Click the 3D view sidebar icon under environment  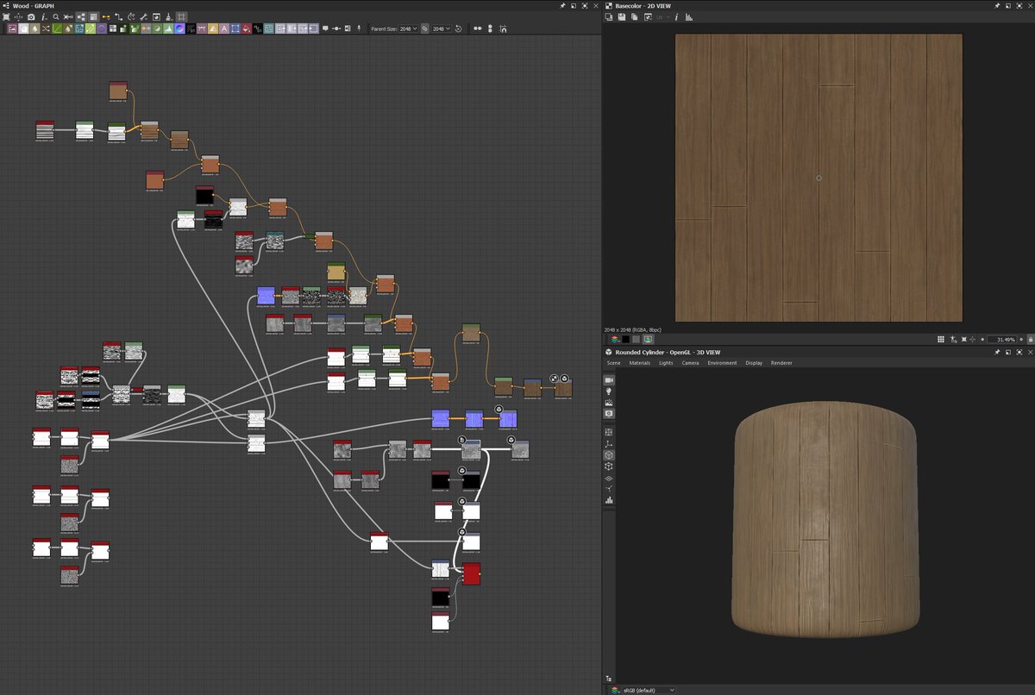(609, 414)
